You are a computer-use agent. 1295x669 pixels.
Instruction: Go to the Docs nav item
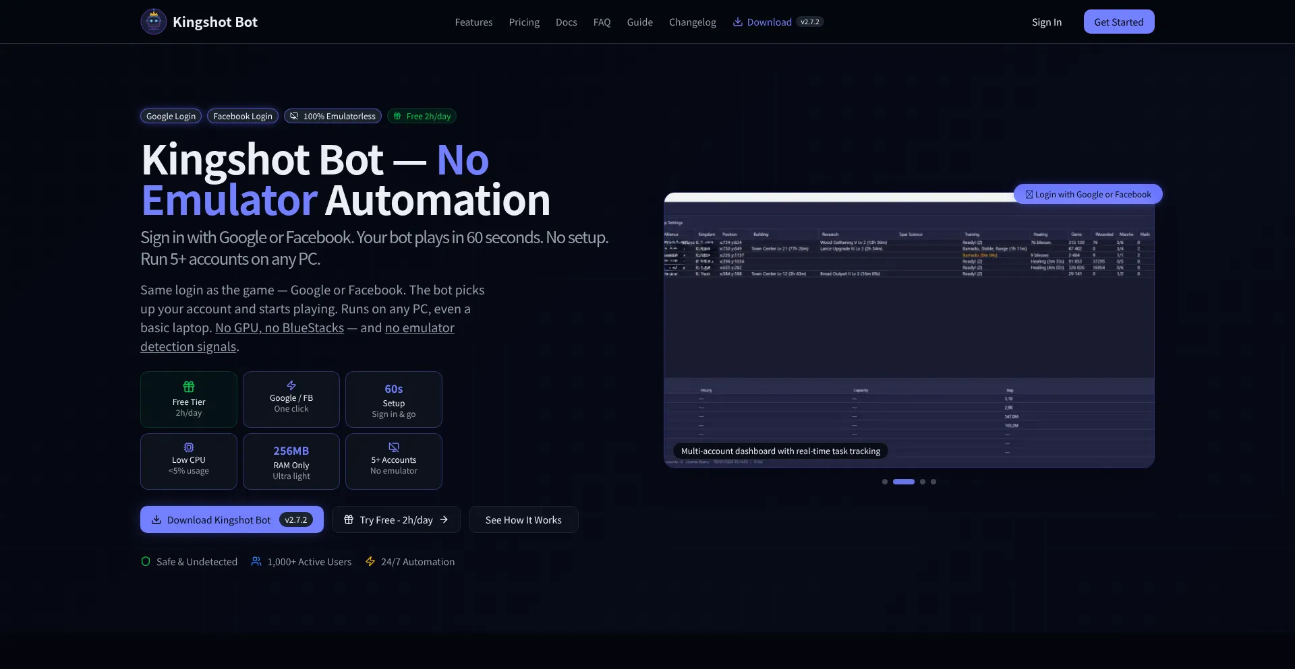click(567, 22)
